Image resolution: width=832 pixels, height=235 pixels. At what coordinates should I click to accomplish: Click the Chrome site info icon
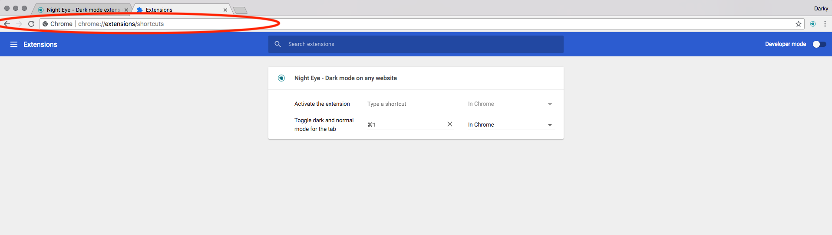point(45,24)
